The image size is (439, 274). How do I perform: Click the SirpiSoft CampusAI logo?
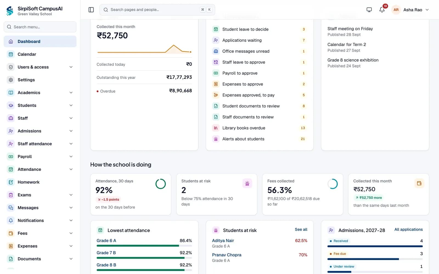(x=10, y=11)
